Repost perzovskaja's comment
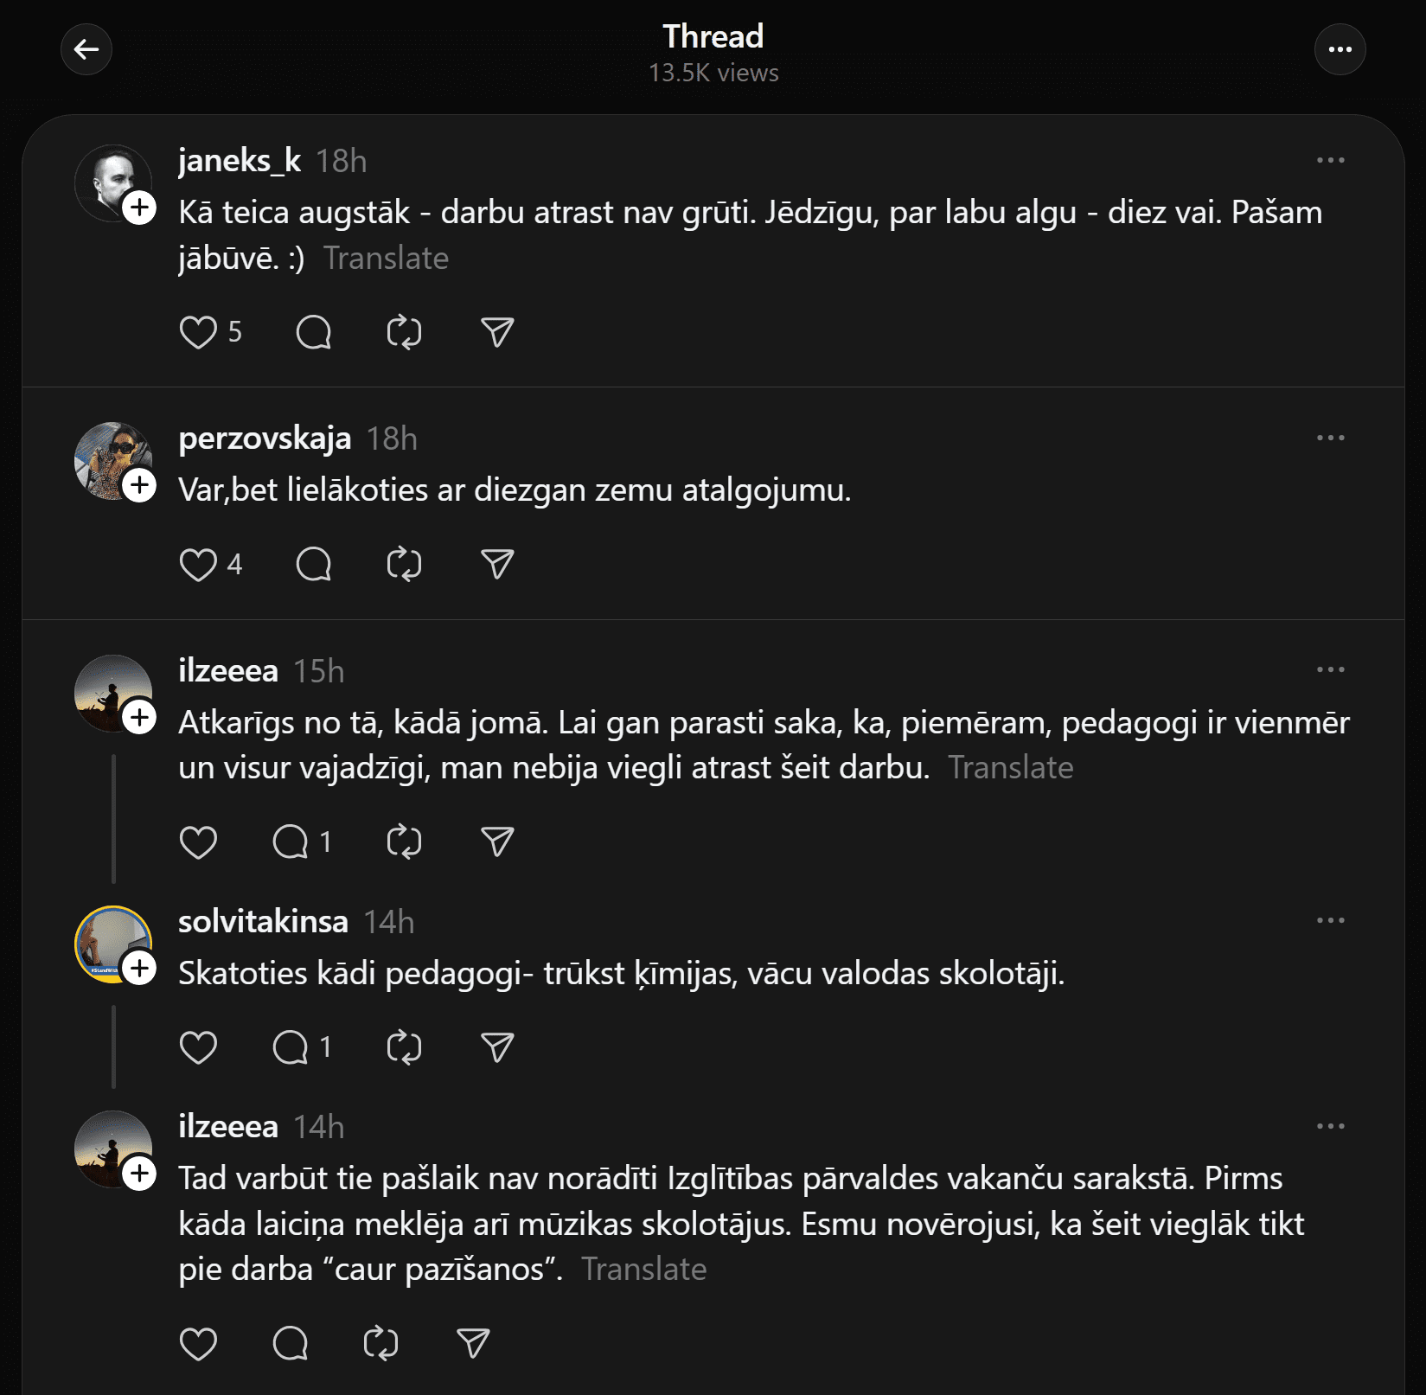 pos(404,565)
